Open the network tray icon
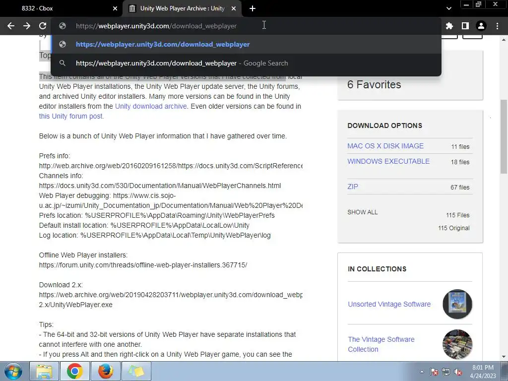The width and height of the screenshot is (508, 381). pos(446,372)
